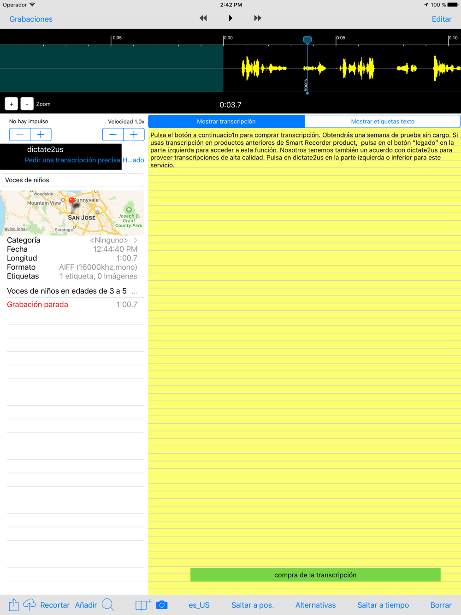461x615 pixels.
Task: Select the Grabación parada row
Action: click(72, 304)
